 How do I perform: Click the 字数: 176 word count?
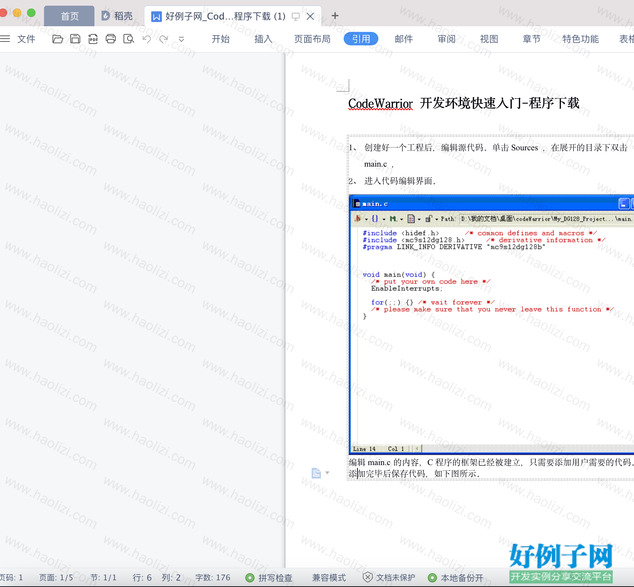point(213,578)
